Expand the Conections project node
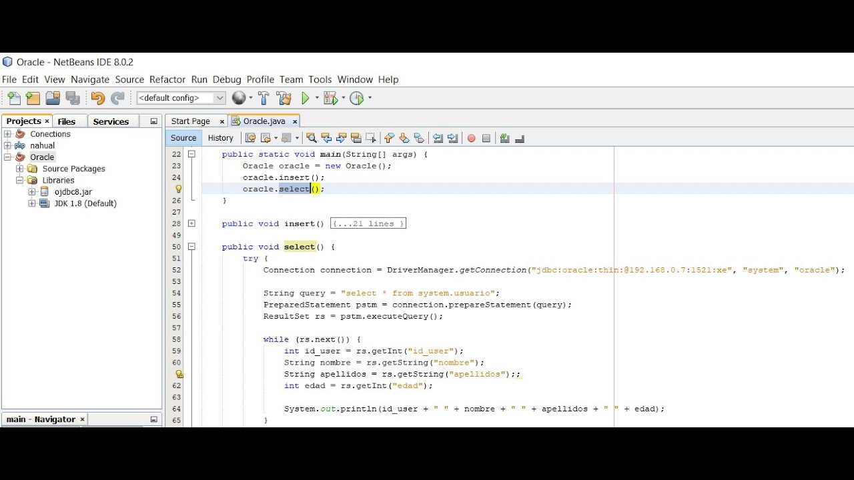The height and width of the screenshot is (480, 854). coord(8,134)
